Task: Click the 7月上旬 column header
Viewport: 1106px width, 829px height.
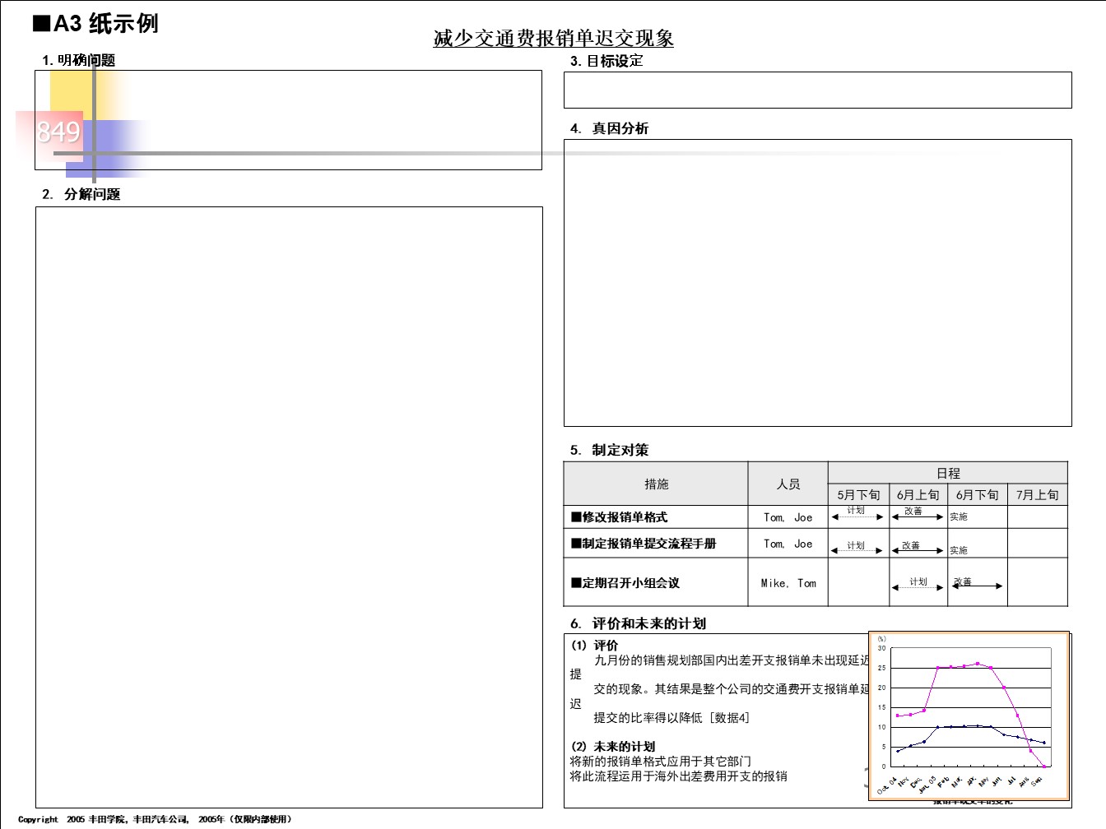Action: (x=1038, y=494)
